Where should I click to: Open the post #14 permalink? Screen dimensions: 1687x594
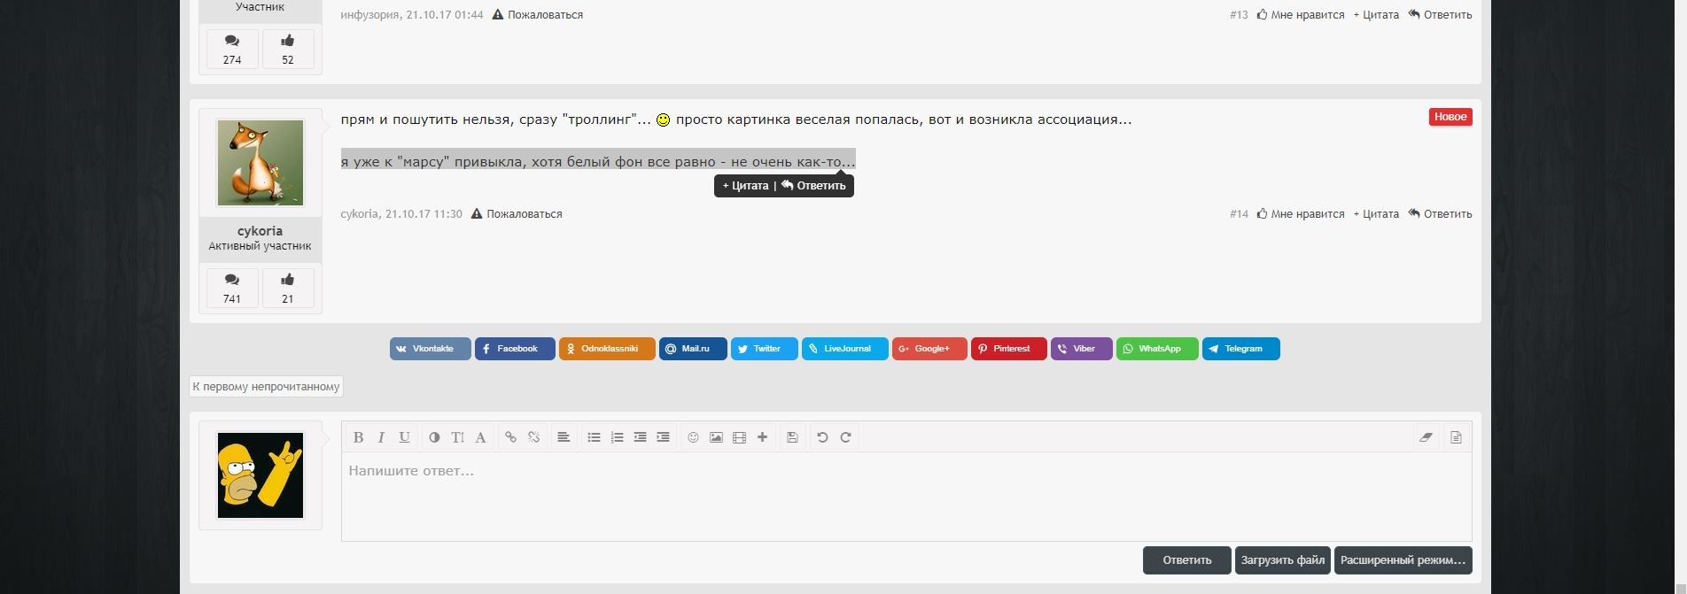1239,214
